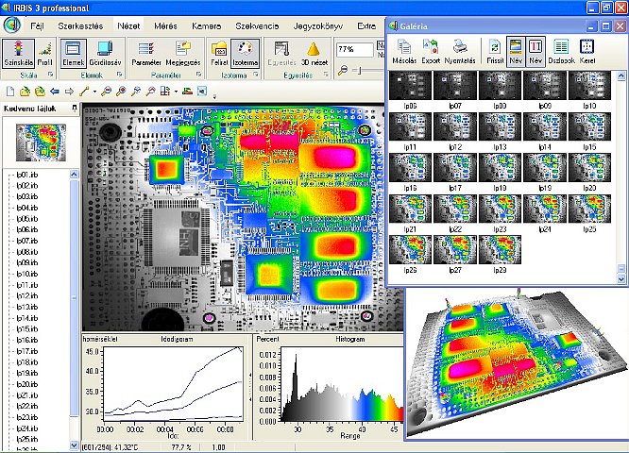Select lp24.irb in the file tree
Viewport: 629px width, 453px height.
click(x=26, y=428)
